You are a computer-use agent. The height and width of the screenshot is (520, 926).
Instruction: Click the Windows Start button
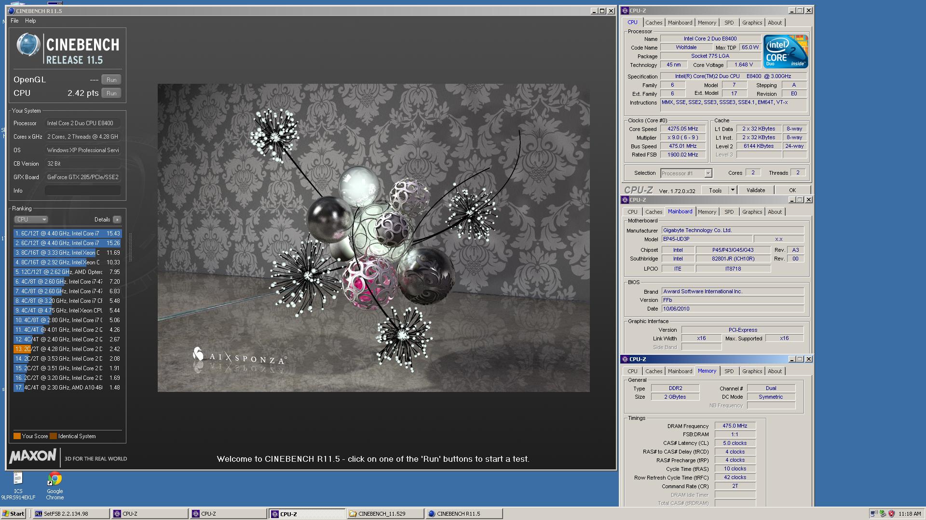point(14,514)
